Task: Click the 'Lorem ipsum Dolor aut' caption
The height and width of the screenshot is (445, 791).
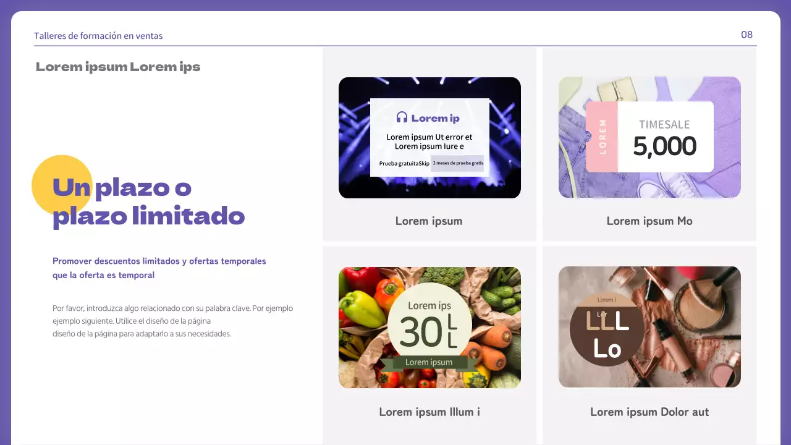Action: [649, 412]
